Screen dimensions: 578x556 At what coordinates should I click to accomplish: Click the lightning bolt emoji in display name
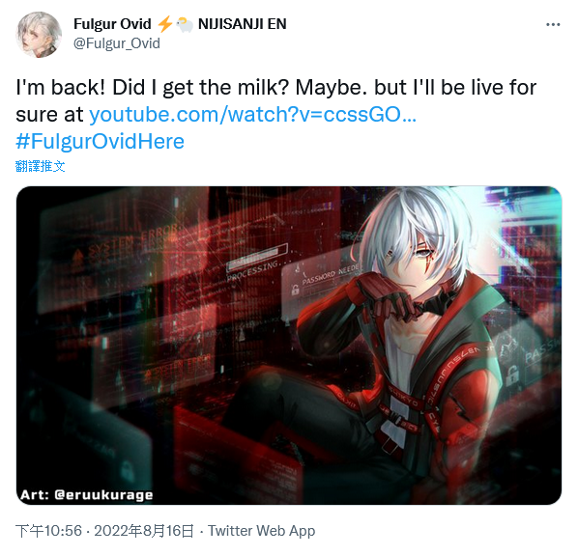164,24
